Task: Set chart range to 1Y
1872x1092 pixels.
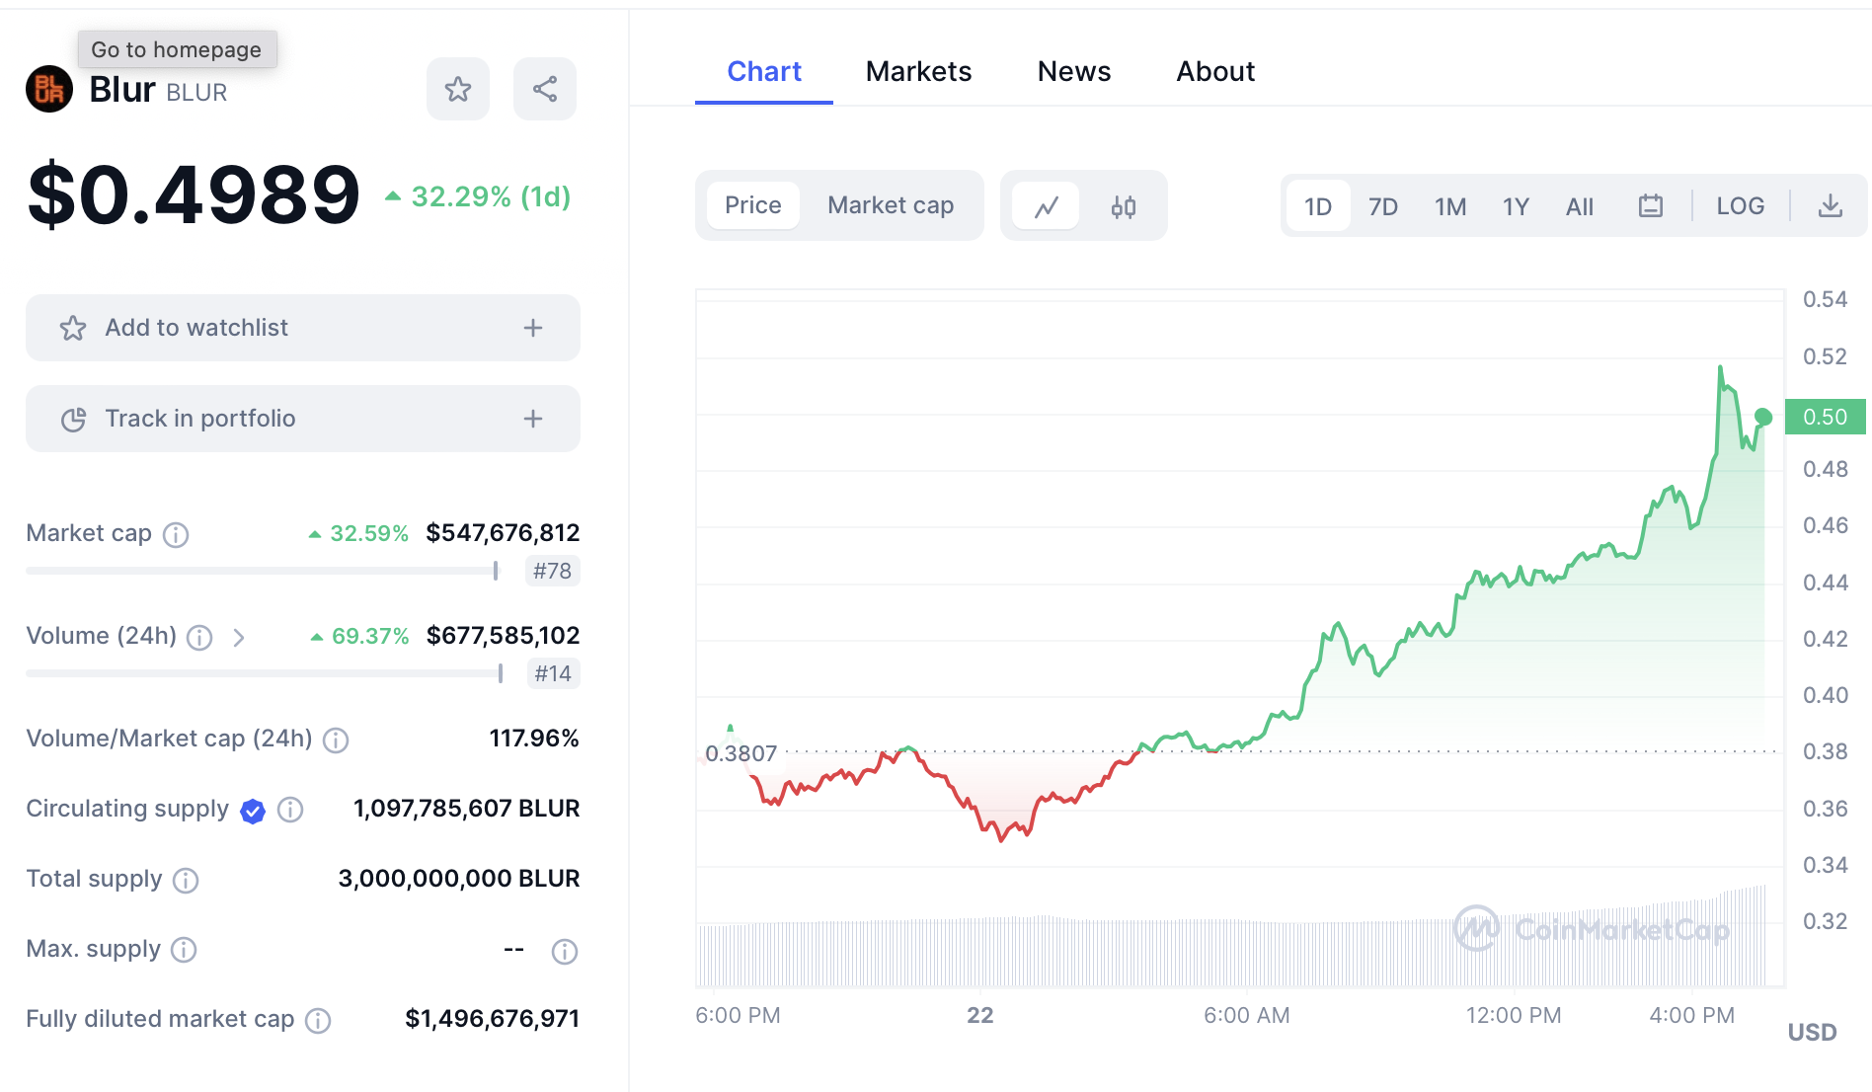Action: click(1515, 206)
